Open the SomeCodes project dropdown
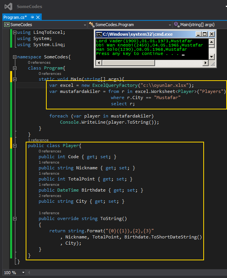This screenshot has width=227, height=278. click(85, 25)
